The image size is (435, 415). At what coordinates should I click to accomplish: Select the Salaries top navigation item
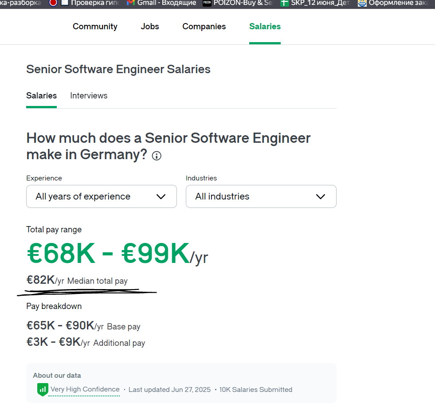pyautogui.click(x=265, y=27)
